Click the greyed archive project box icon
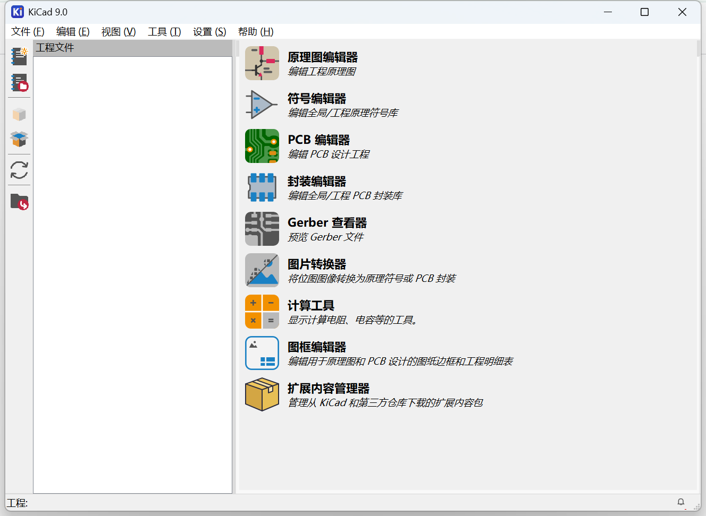Image resolution: width=706 pixels, height=516 pixels. click(19, 114)
